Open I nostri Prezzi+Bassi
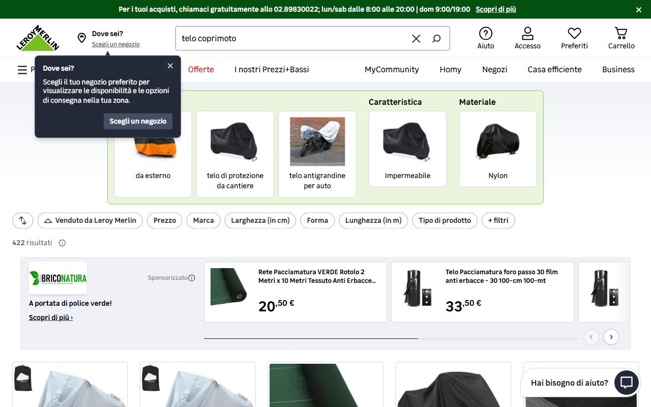Image resolution: width=651 pixels, height=407 pixels. [272, 70]
